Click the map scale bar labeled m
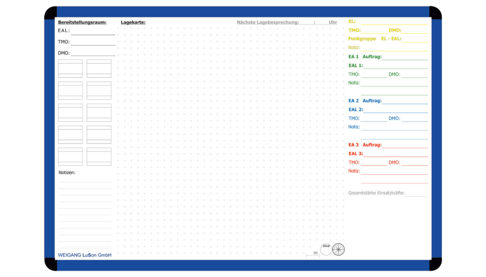Viewport: 486px width, 277px height. tap(312, 254)
